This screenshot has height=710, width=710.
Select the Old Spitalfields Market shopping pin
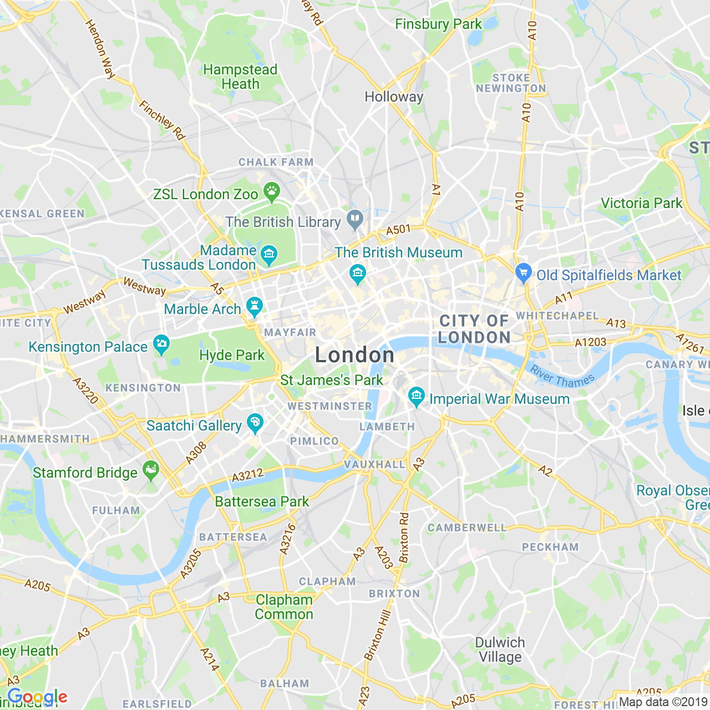[x=523, y=273]
